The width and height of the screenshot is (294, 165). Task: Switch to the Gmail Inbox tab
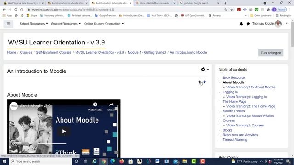(155, 3)
